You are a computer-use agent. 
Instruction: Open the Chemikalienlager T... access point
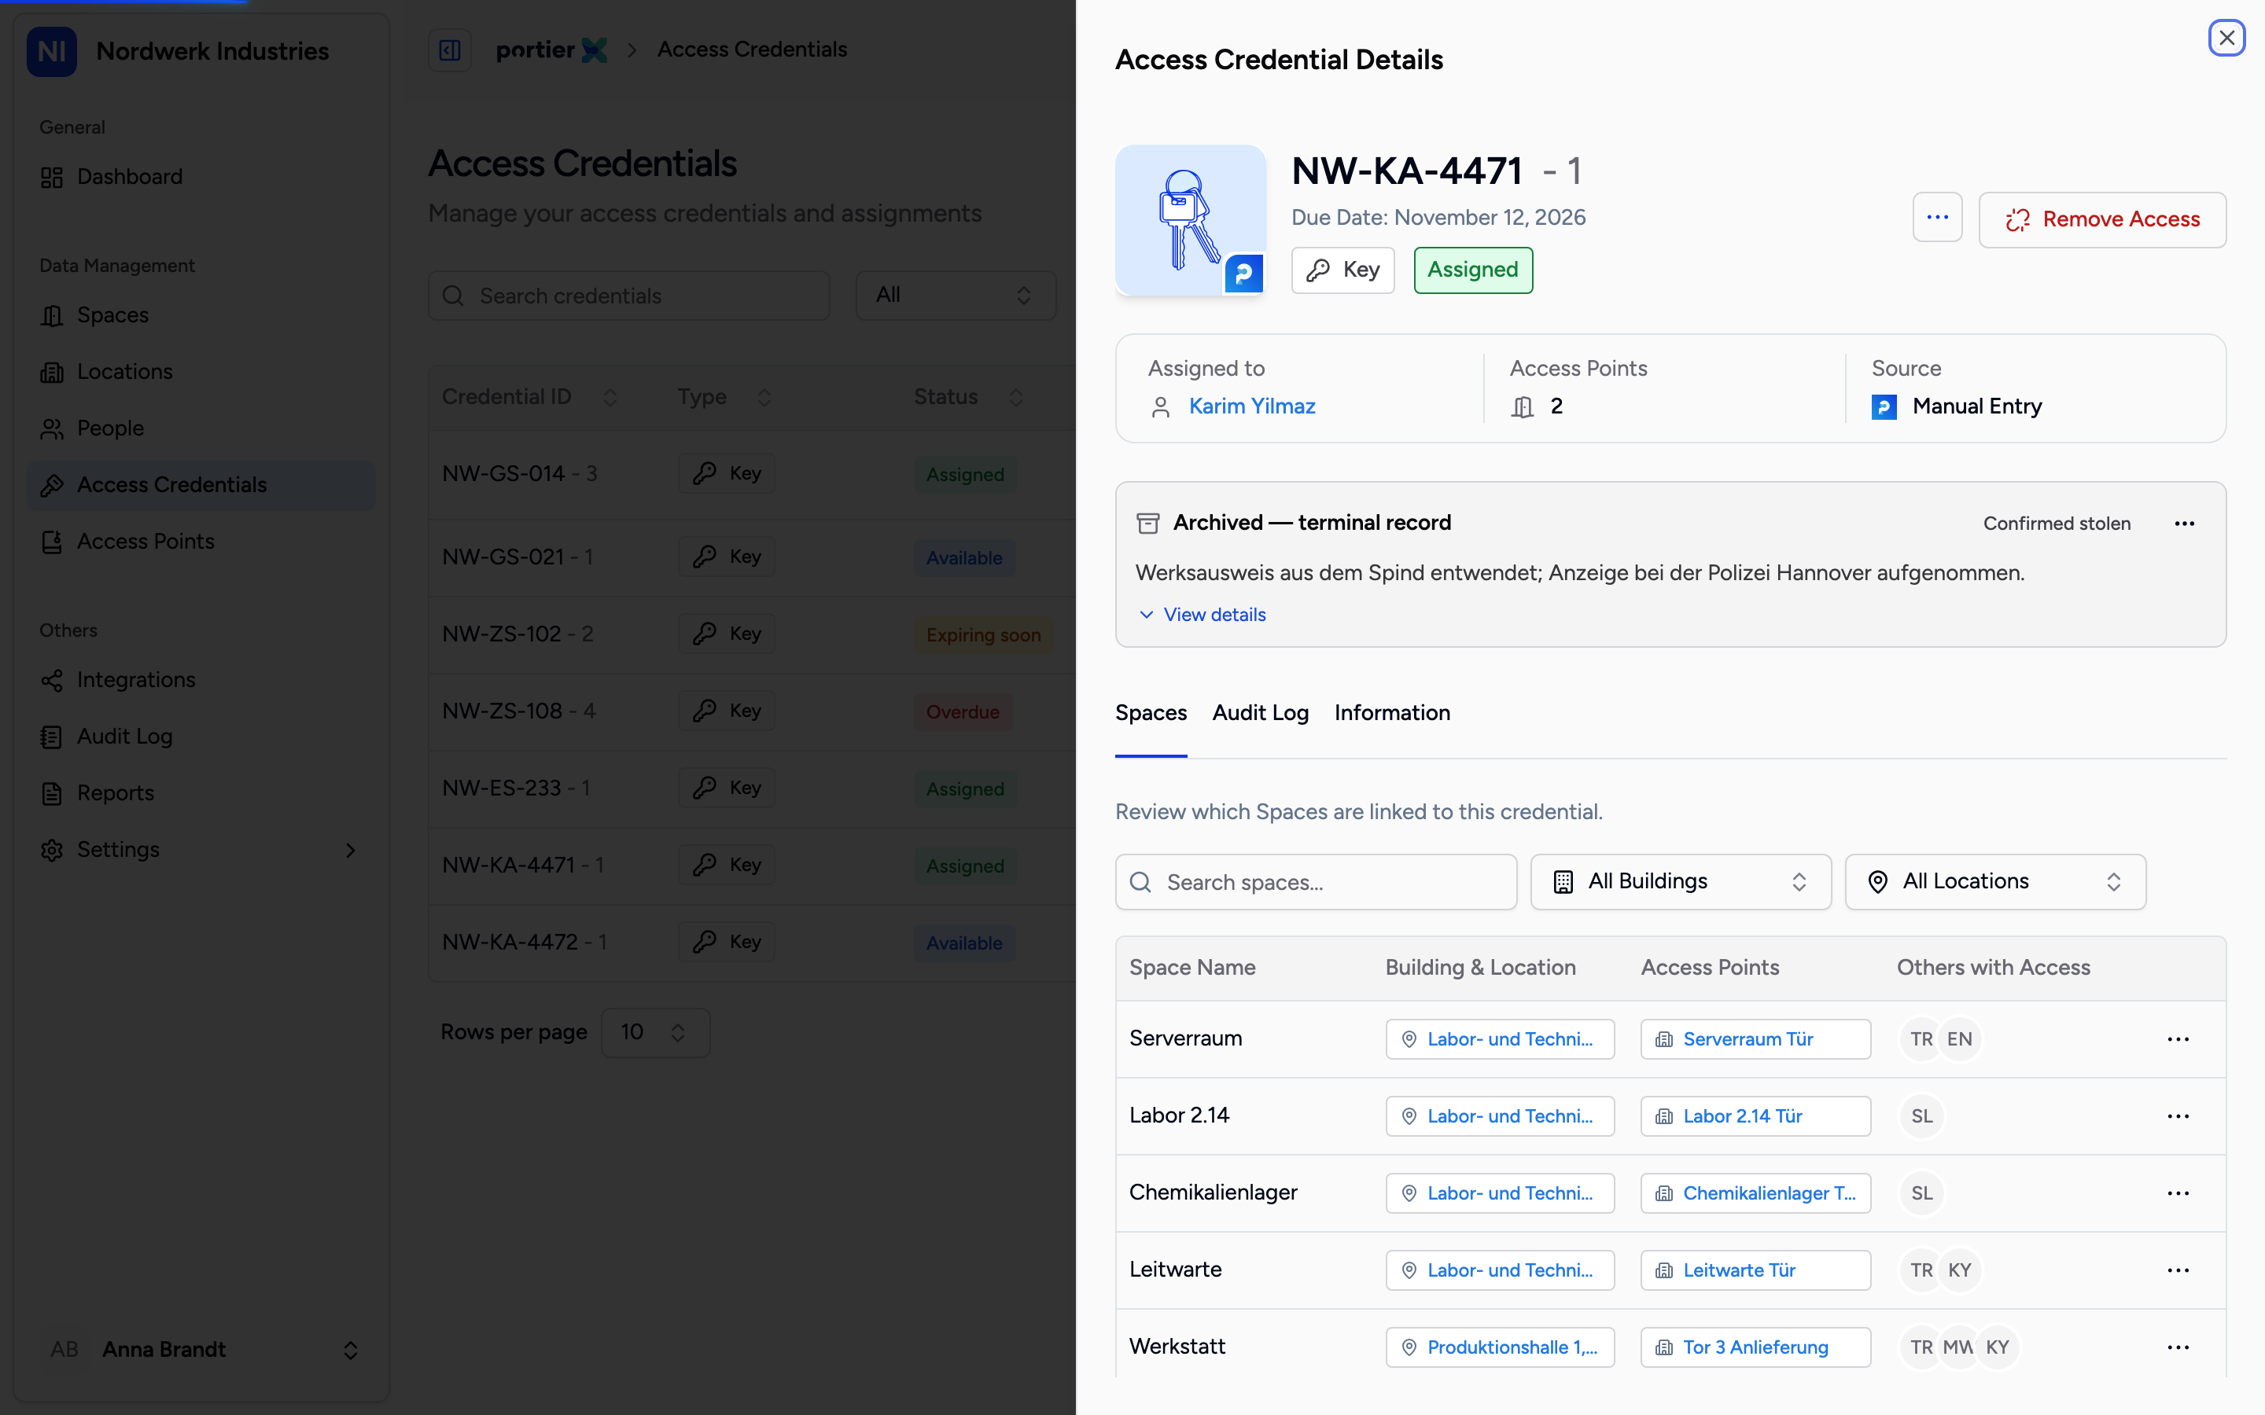click(x=1755, y=1193)
